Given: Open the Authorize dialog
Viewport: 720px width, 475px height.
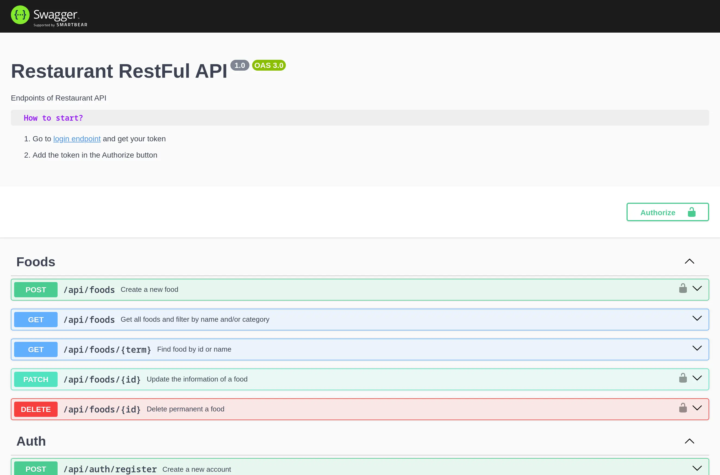Looking at the screenshot, I should (657, 212).
